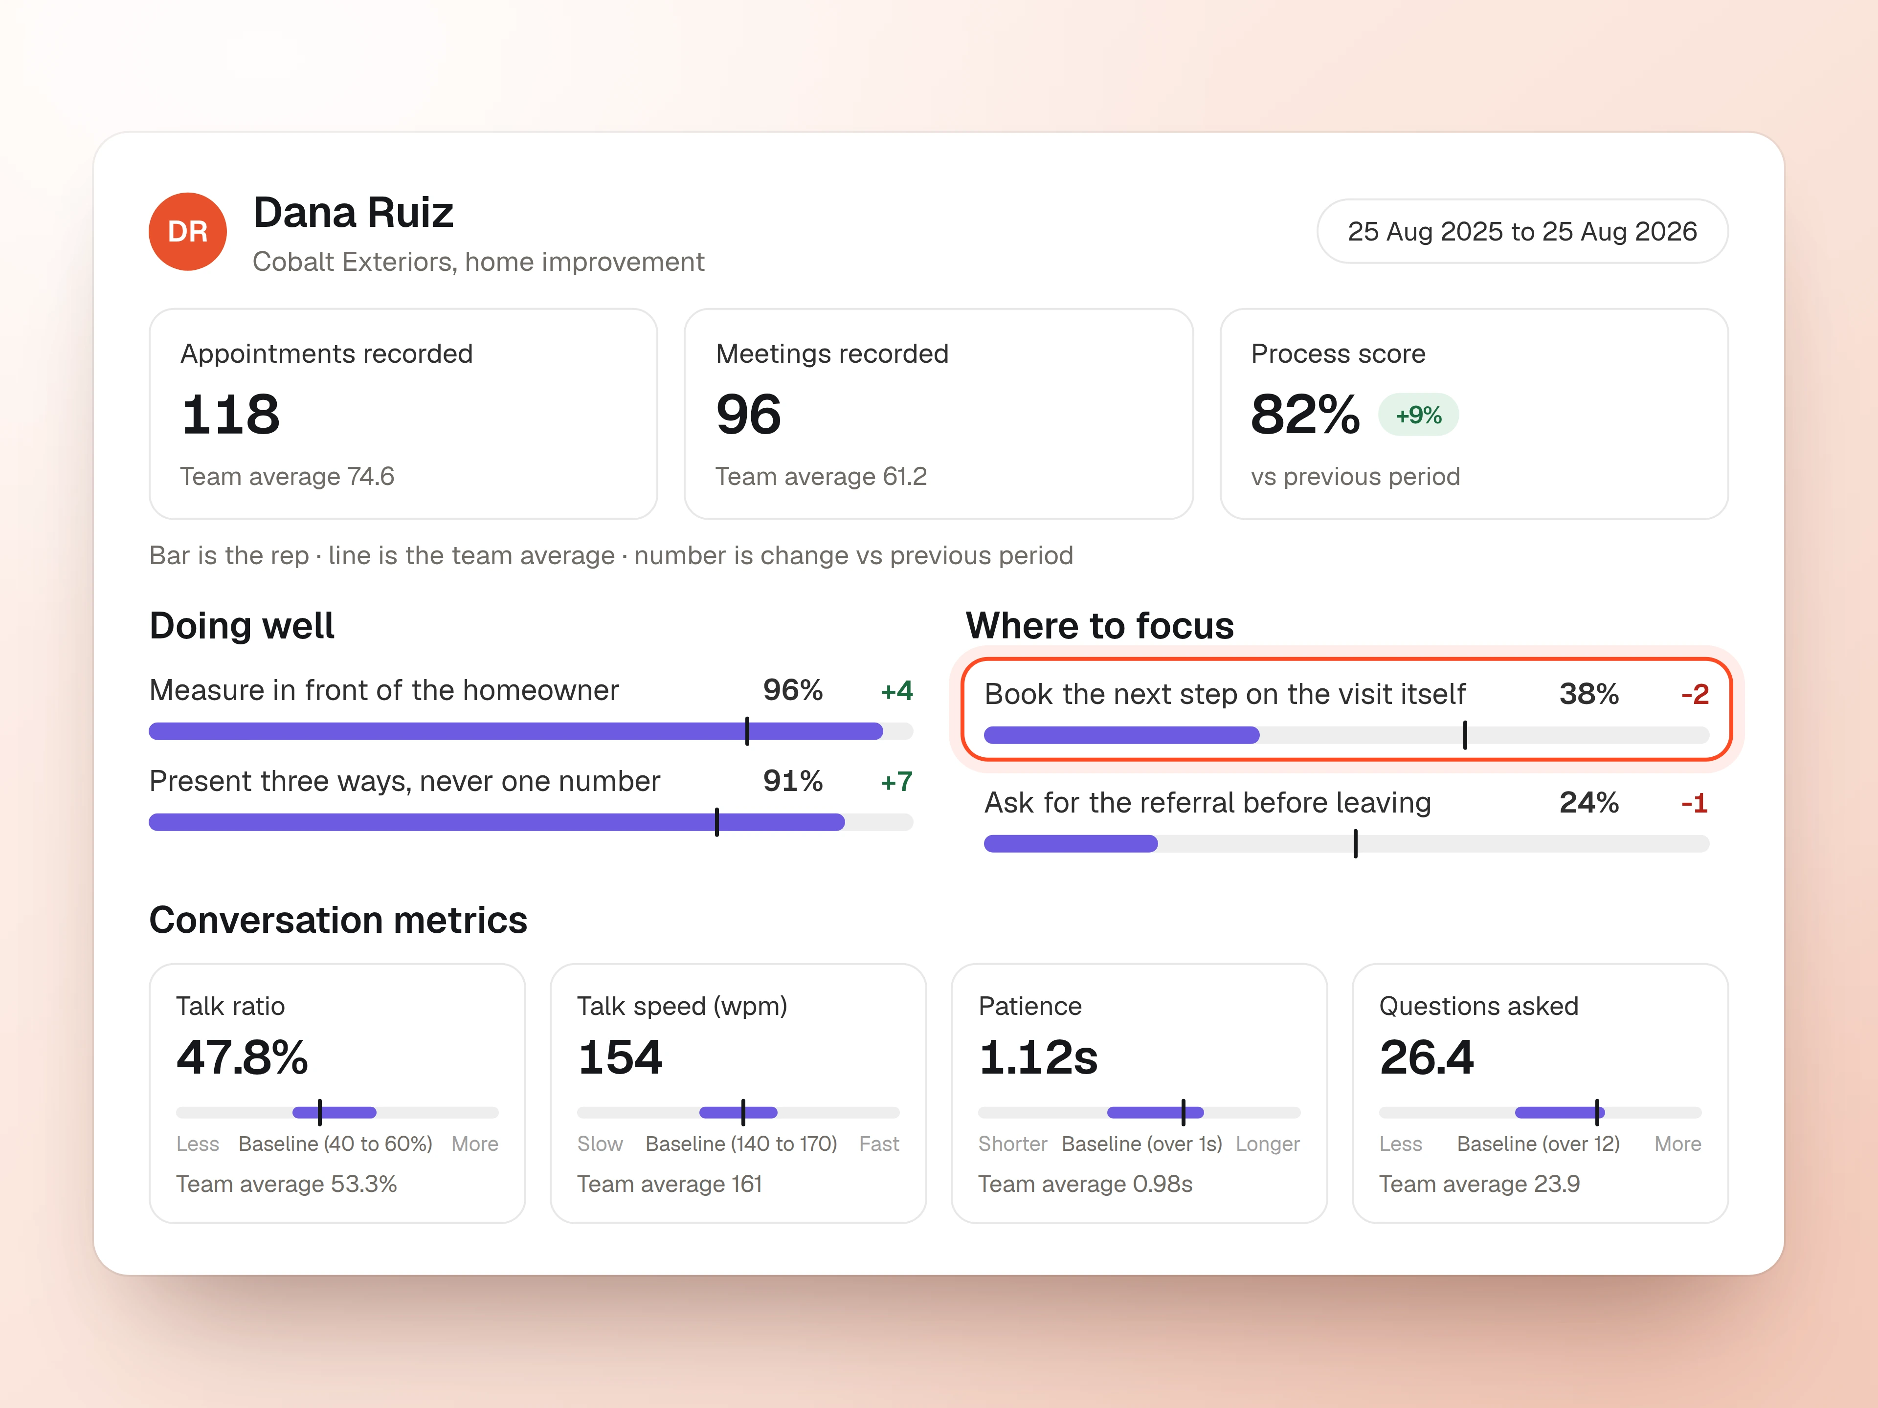1878x1408 pixels.
Task: Click the 'Doing well' heading
Action: click(242, 625)
